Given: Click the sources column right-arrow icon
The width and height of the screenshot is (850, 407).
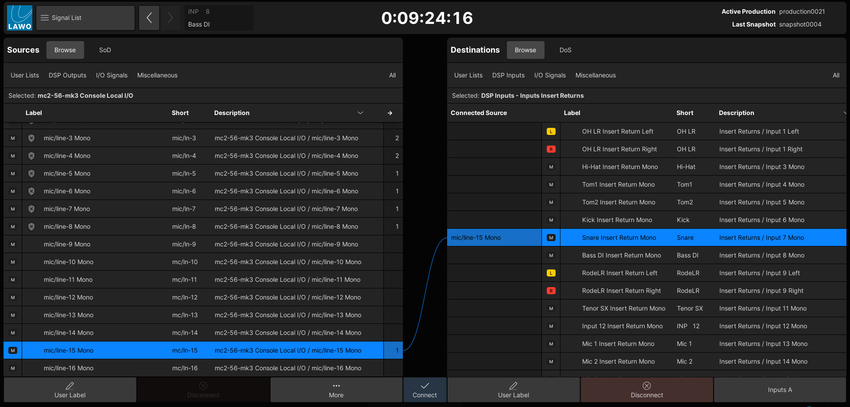Looking at the screenshot, I should point(390,113).
